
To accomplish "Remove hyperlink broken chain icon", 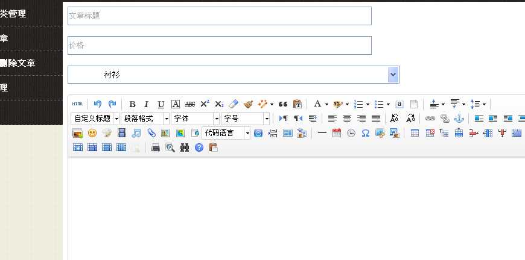I will tap(445, 119).
